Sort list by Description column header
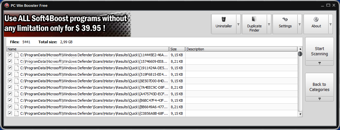The height and width of the screenshot is (130, 340). pyautogui.click(x=241, y=49)
